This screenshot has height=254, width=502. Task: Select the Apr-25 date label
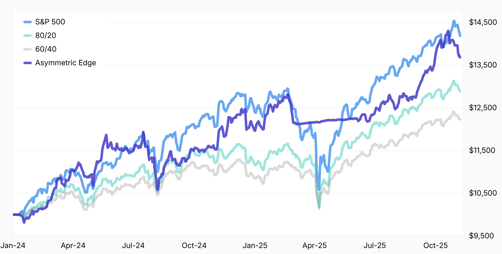[x=315, y=246]
